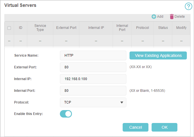The width and height of the screenshot is (194, 137).
Task: Click the Protocol column header
Action: coord(142,28)
